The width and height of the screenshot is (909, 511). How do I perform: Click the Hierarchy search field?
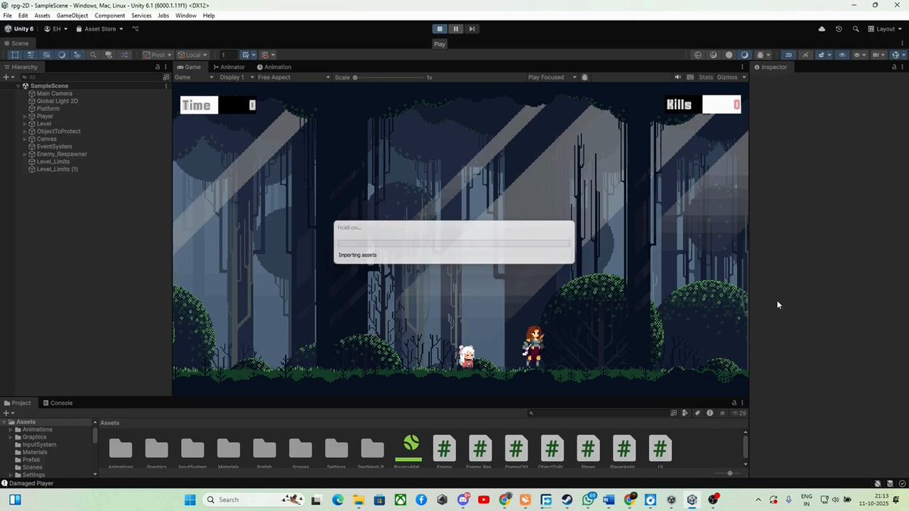point(91,77)
